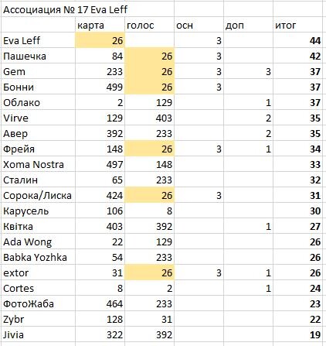The width and height of the screenshot is (326, 346).
Task: Select the 'итог' header cell
Action: click(x=297, y=25)
